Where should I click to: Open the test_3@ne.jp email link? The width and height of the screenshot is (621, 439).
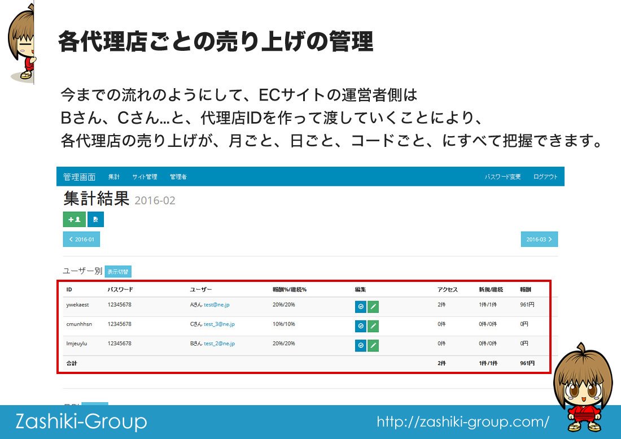(x=219, y=324)
